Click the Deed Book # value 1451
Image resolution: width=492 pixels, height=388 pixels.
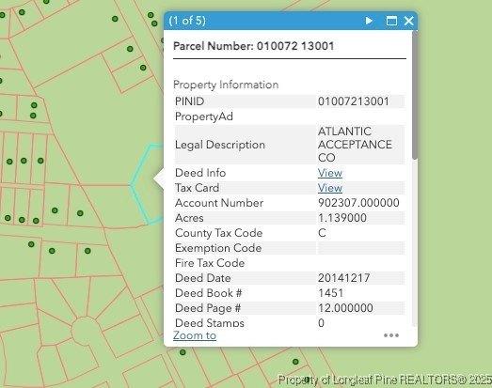pos(331,293)
